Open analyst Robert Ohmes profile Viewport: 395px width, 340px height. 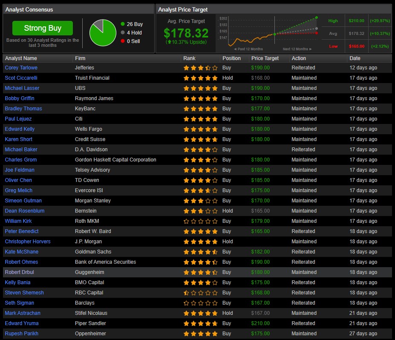[x=21, y=262]
